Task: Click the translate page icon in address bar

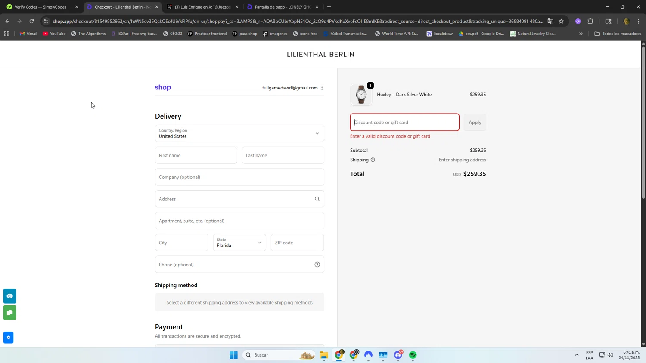Action: coord(550,21)
